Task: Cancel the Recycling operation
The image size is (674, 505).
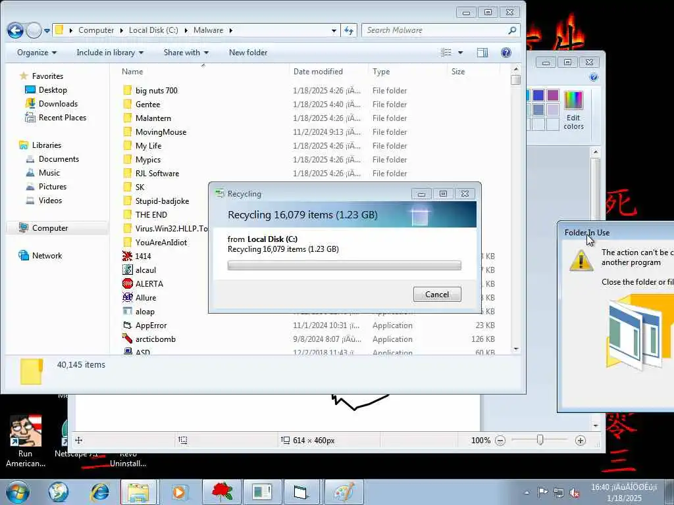Action: tap(437, 294)
